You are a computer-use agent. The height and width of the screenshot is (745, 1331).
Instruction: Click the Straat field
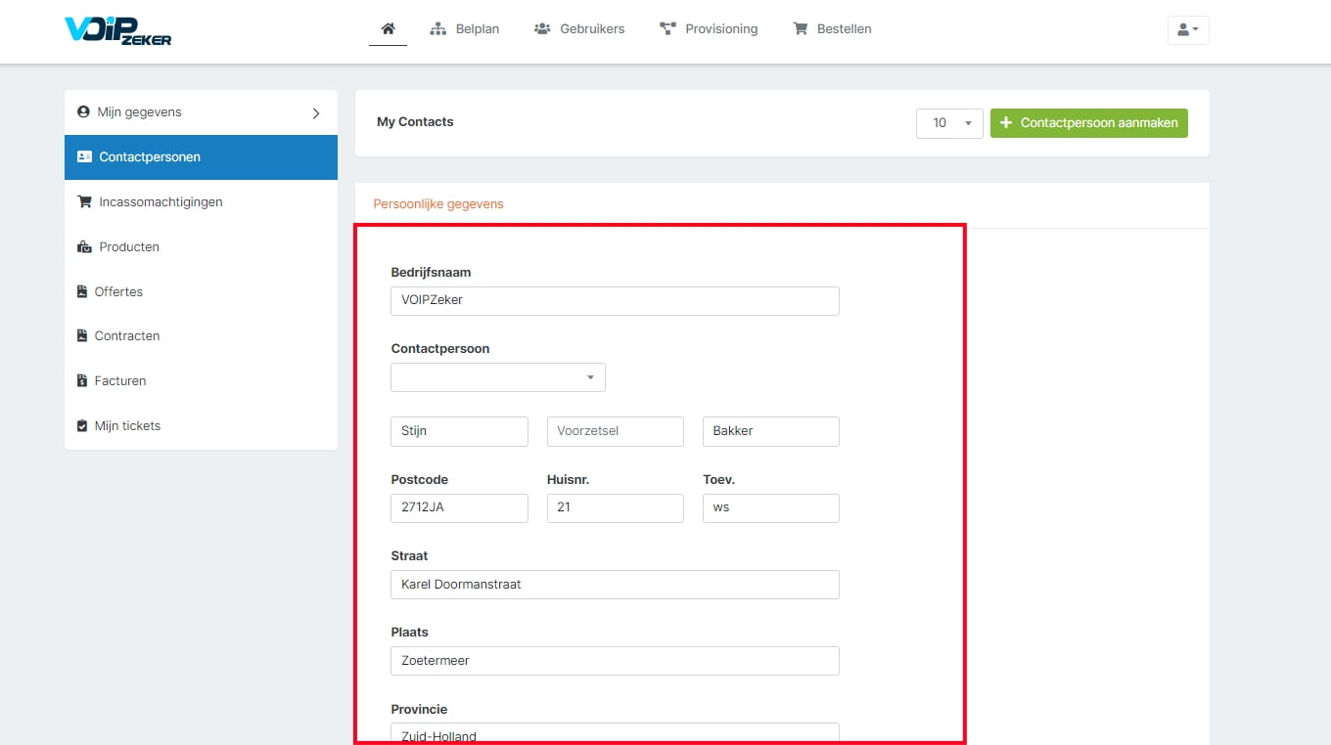615,585
